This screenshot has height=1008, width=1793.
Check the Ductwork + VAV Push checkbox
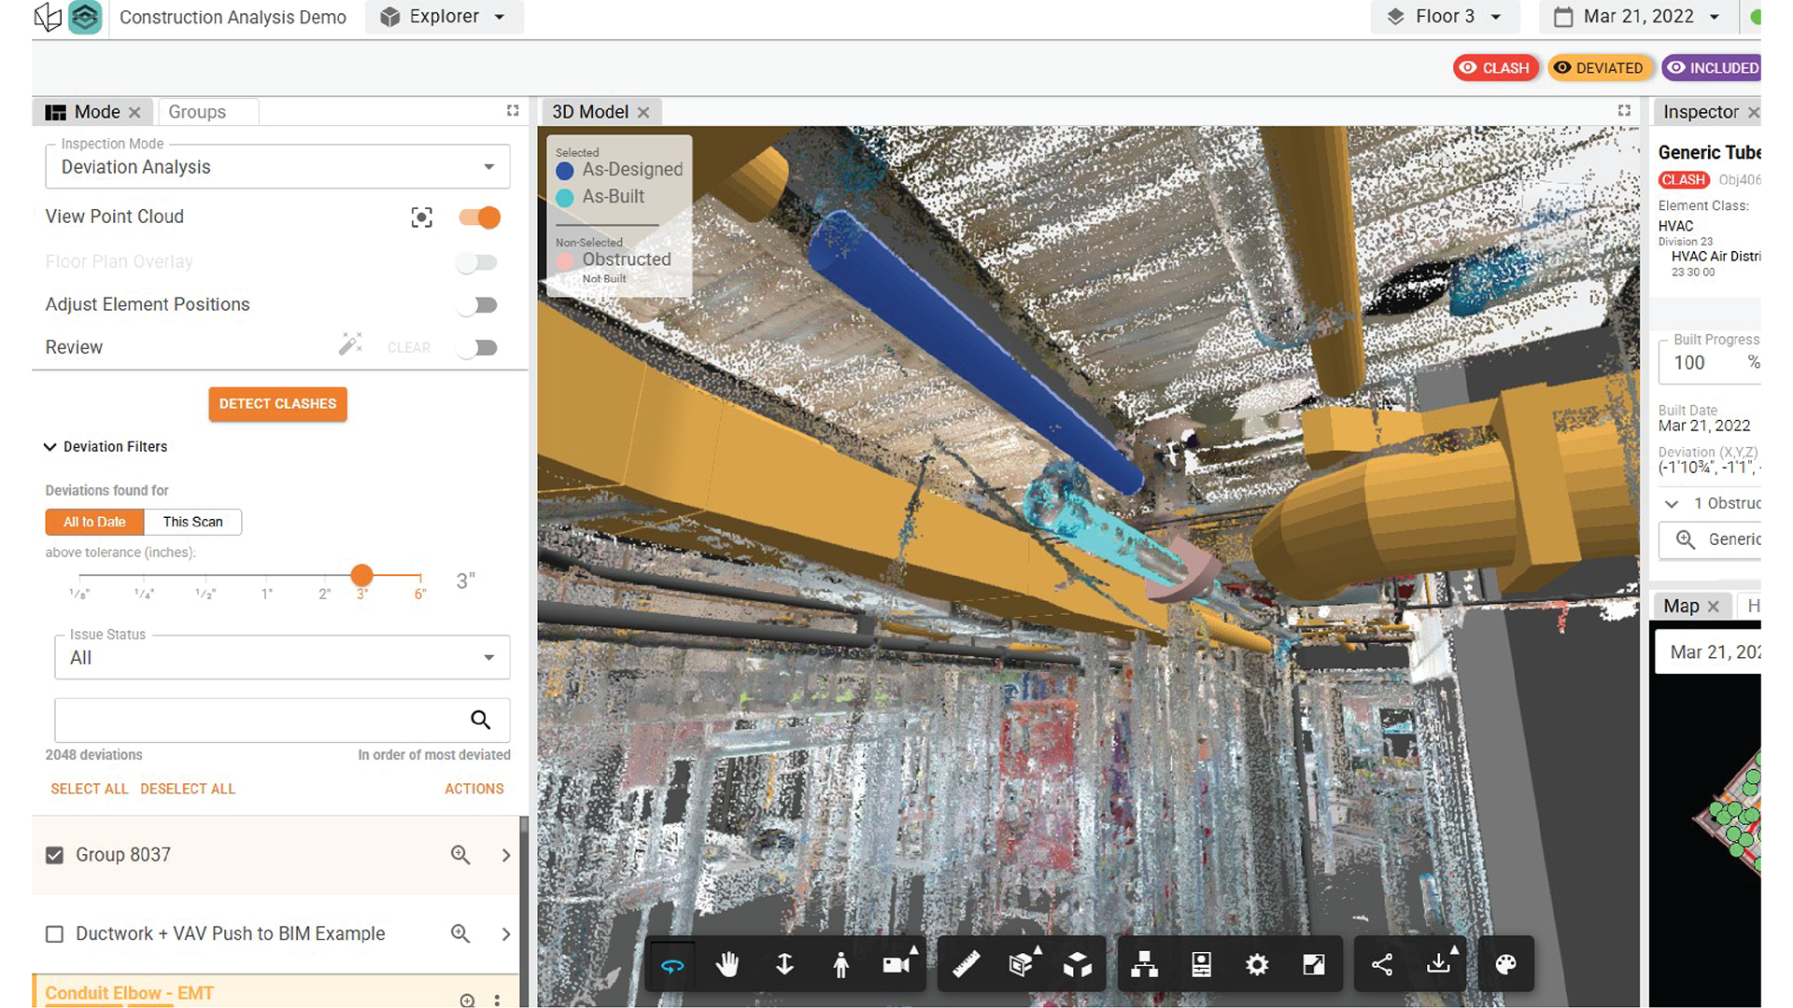pos(55,934)
